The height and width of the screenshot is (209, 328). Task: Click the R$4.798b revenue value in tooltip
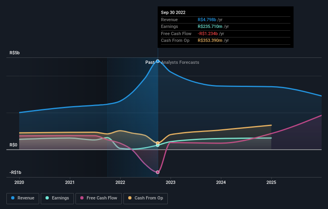point(207,20)
